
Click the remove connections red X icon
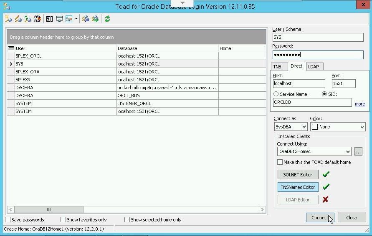[x=38, y=19]
